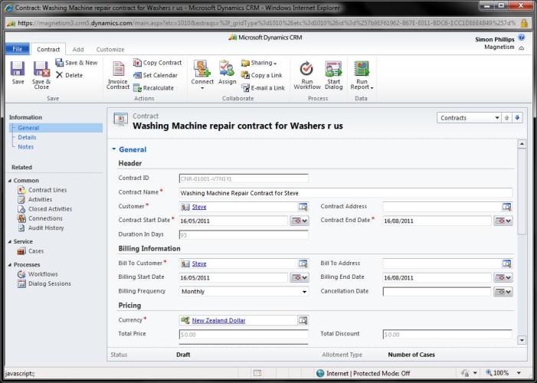Click the Save icon in ribbon
Viewport: 537px width, 383px height.
[17, 70]
